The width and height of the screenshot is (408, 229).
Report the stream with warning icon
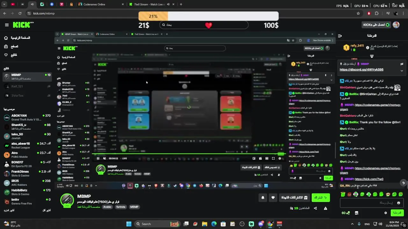[325, 208]
